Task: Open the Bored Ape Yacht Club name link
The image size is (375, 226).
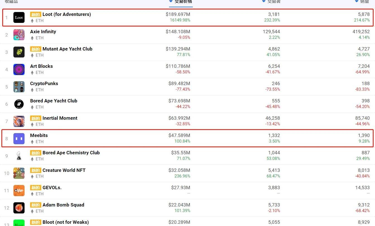Action: point(54,101)
